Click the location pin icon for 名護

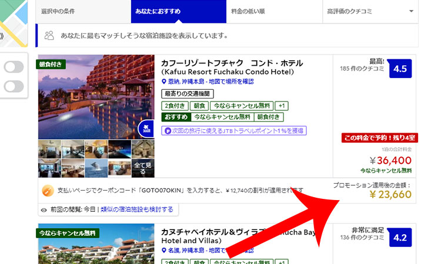pos(164,251)
